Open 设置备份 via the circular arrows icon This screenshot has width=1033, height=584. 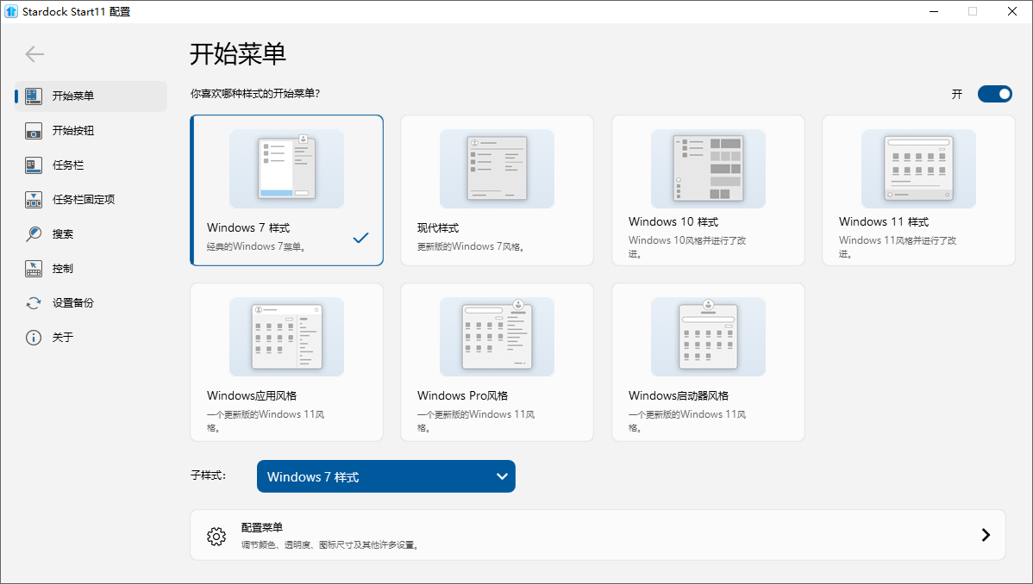[x=33, y=302]
